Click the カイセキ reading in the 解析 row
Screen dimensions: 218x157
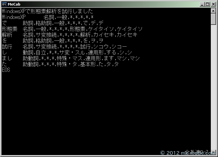103,35
